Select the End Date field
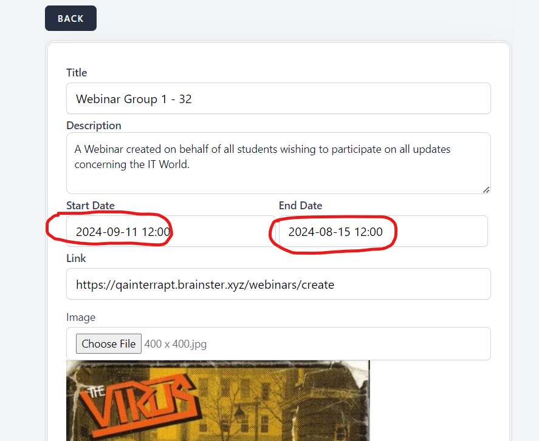Screen dimensions: 539x441 click(x=383, y=231)
